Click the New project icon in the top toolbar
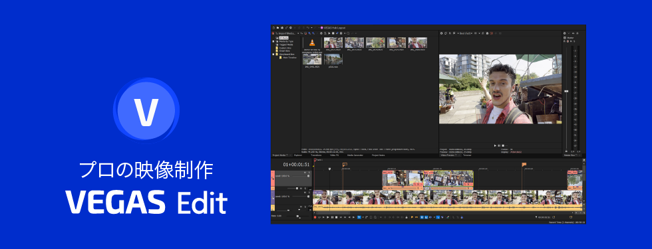Image resolution: width=652 pixels, height=249 pixels. click(x=273, y=28)
